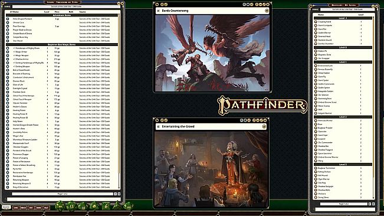Viewport: 384px width, 216px height.
Task: Click the Entertaining the Crowd artwork image
Action: click(x=212, y=169)
